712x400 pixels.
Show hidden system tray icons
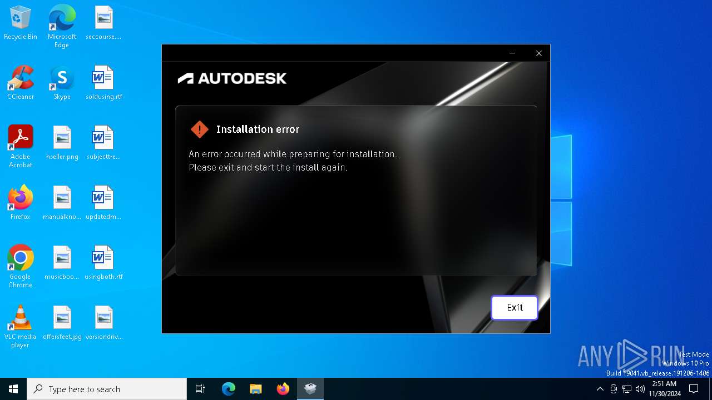point(600,389)
